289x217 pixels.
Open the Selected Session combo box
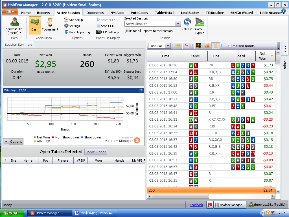click(x=152, y=24)
